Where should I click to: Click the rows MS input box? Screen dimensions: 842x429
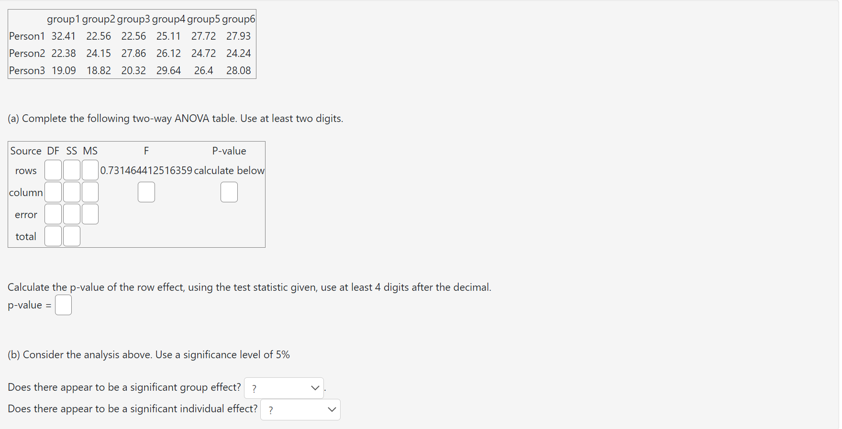[x=90, y=170]
